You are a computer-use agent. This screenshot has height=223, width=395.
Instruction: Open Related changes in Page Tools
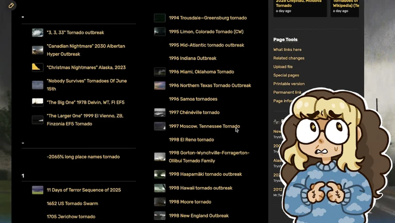(289, 58)
